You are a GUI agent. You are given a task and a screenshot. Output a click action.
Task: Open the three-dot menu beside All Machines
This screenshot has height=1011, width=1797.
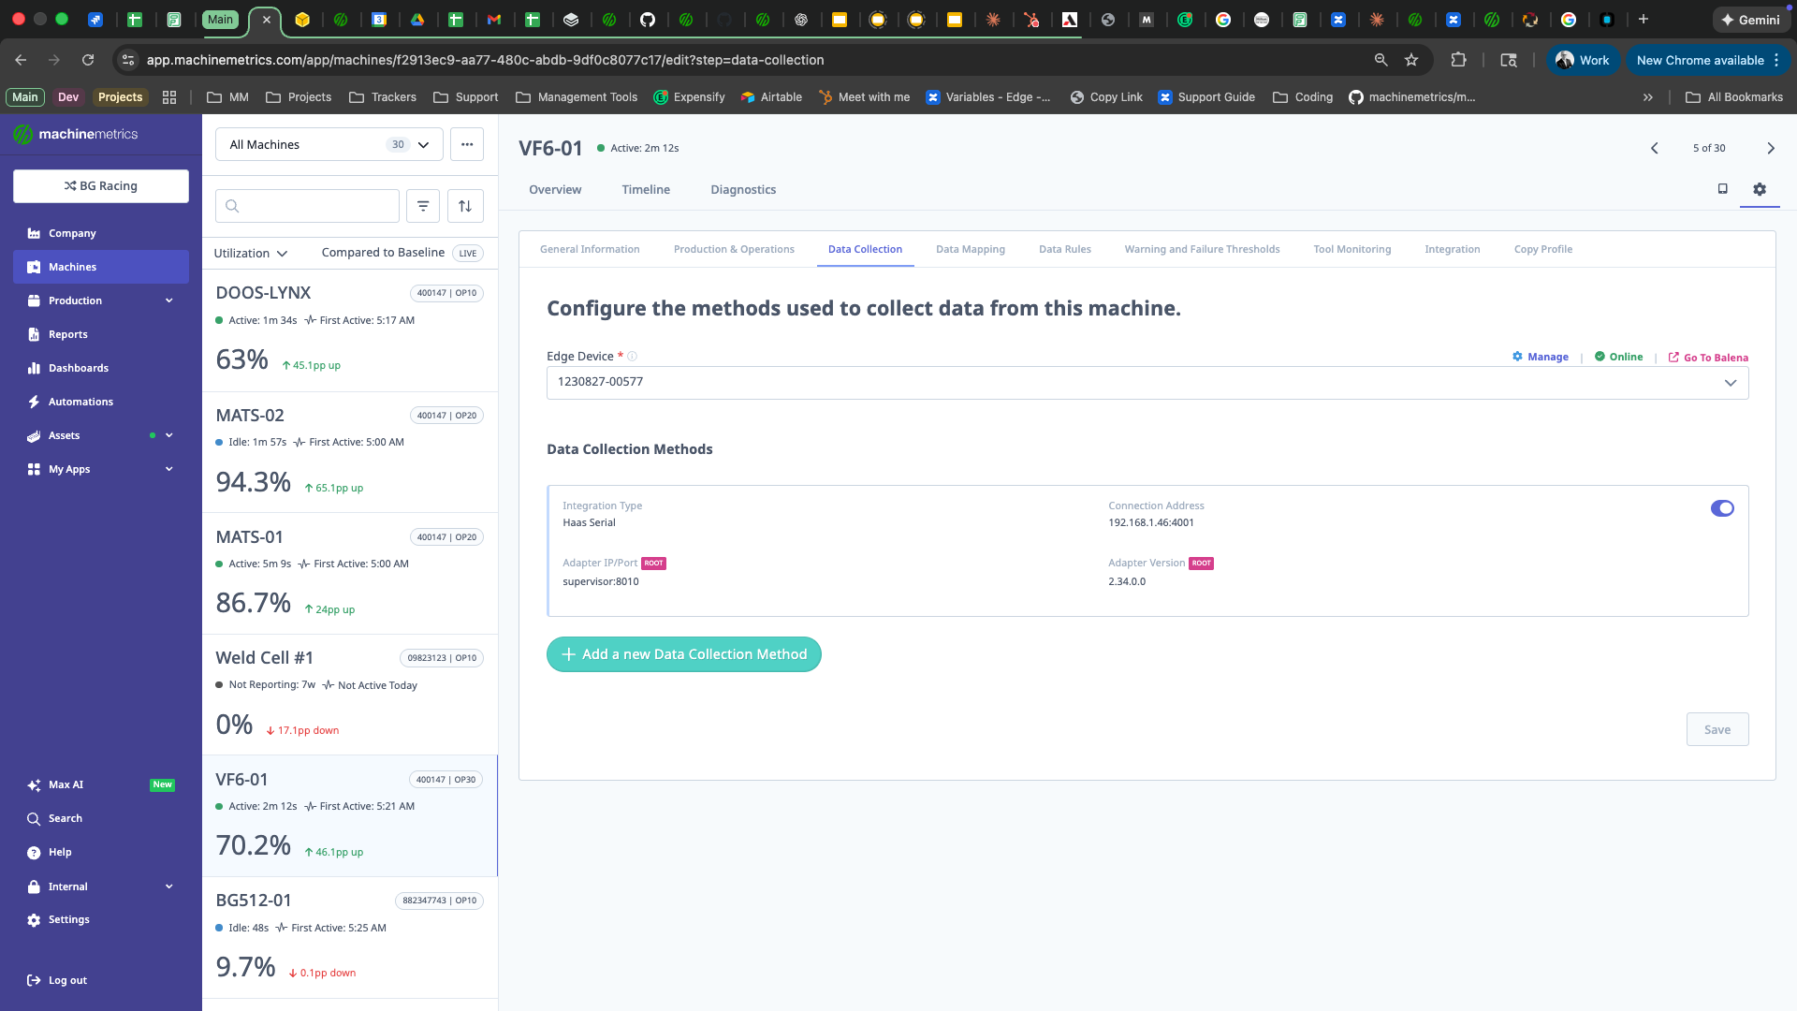pyautogui.click(x=467, y=144)
